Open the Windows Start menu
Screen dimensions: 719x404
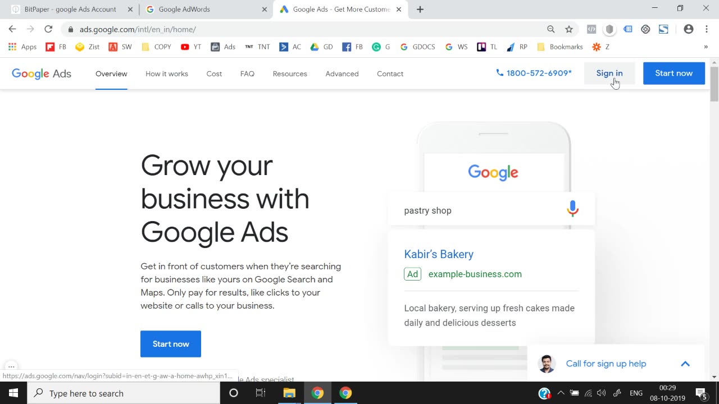coord(13,393)
